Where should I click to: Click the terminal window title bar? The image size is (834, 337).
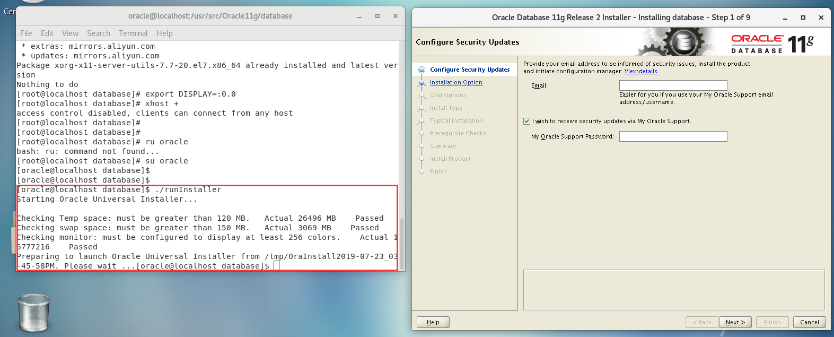[210, 16]
